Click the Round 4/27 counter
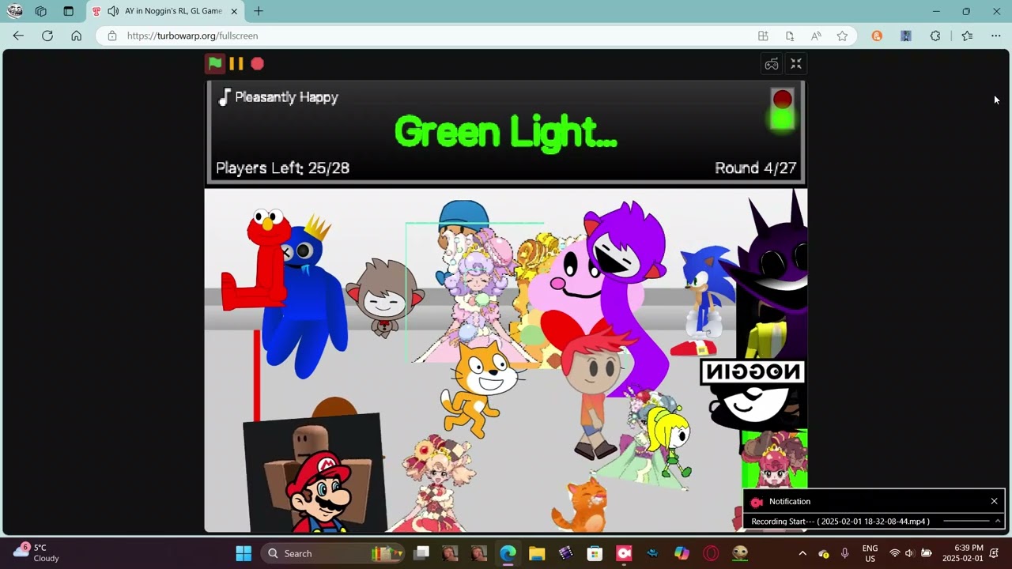 [x=755, y=168]
